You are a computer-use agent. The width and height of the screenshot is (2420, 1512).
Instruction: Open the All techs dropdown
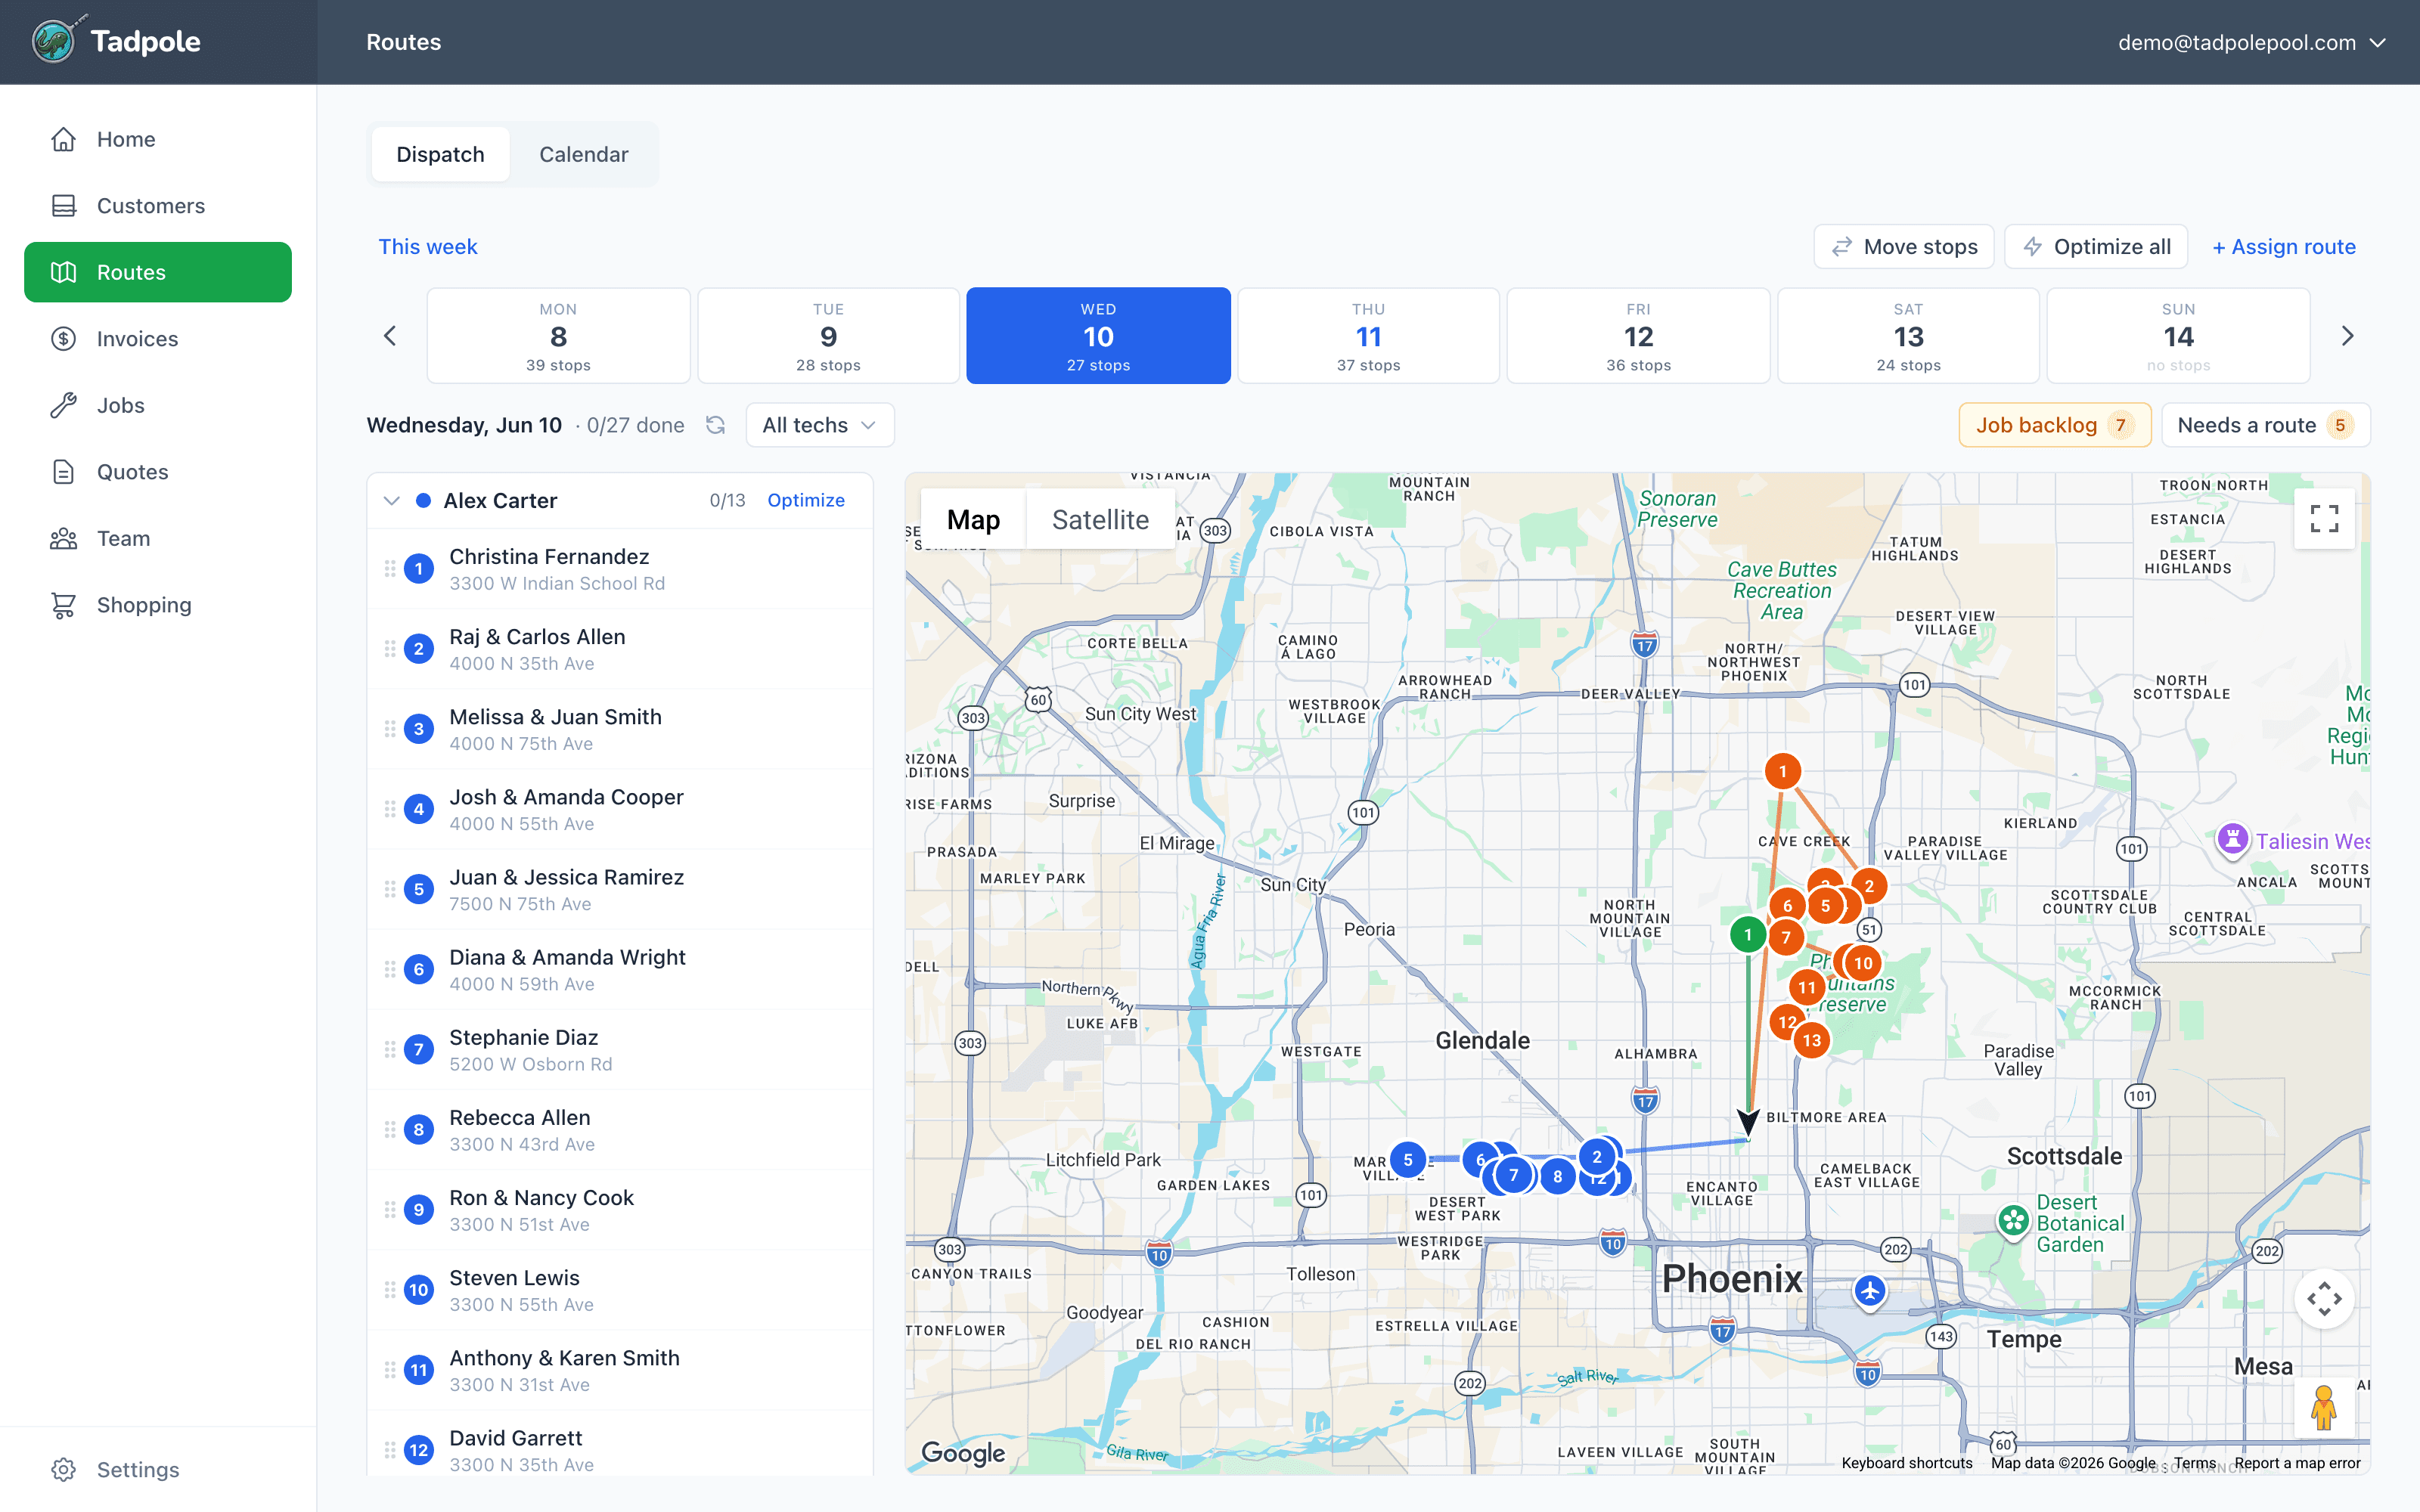(820, 425)
